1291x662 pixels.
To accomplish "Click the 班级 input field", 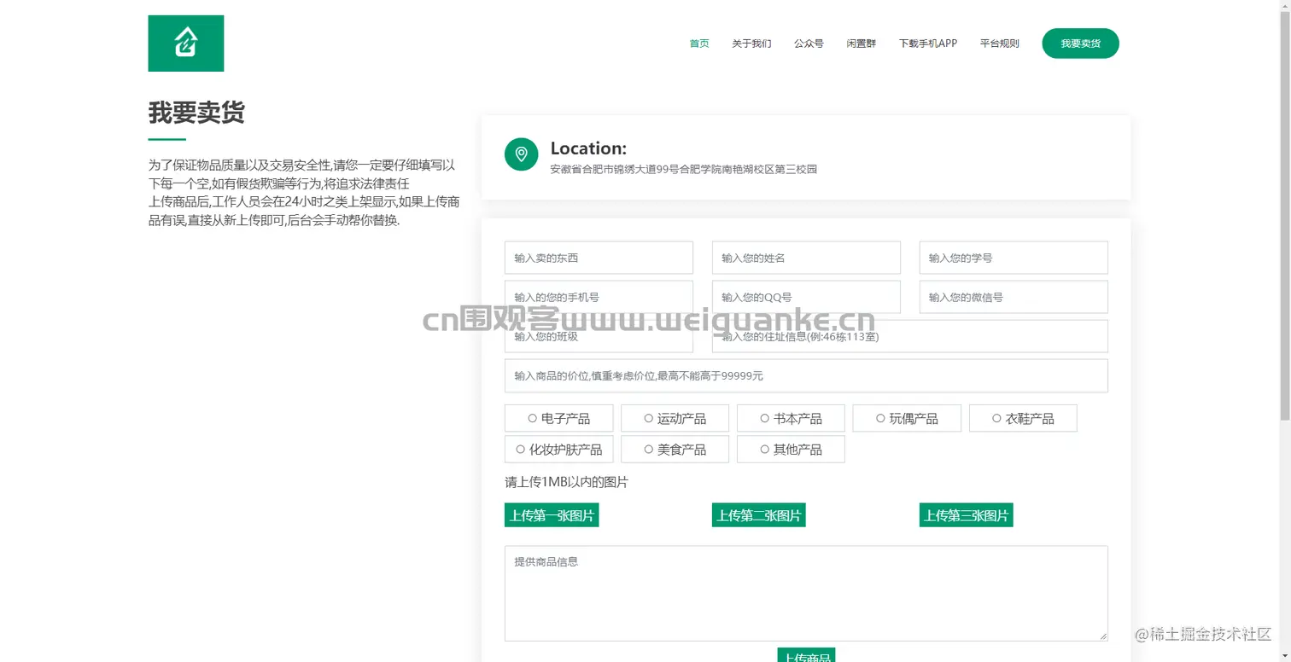I will [x=599, y=336].
